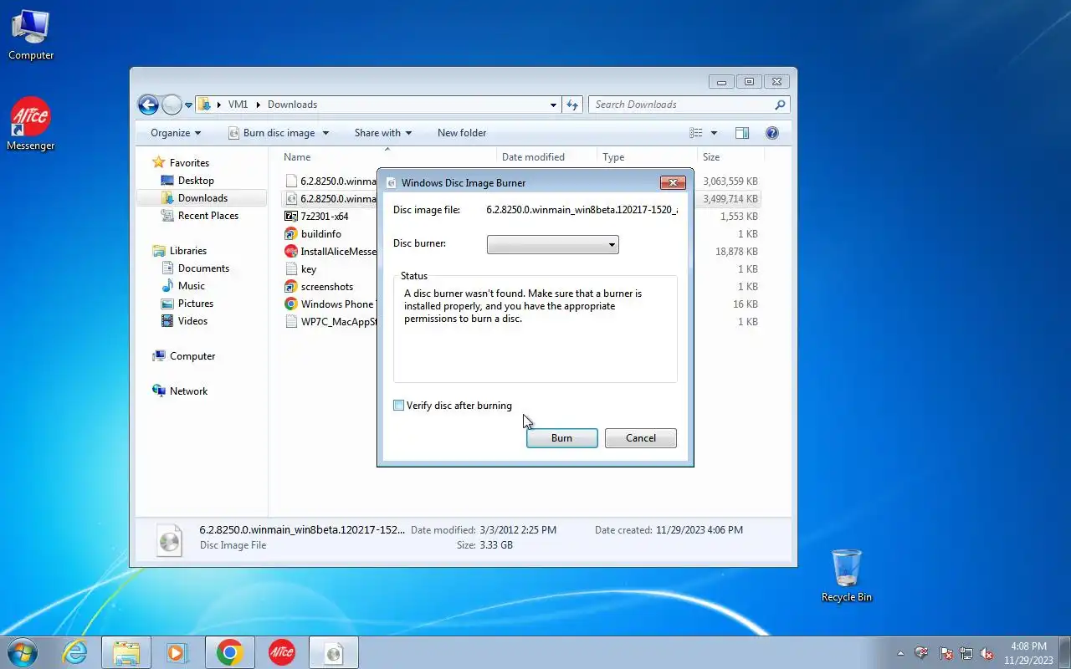Sort by the Date modified column header
Viewport: 1071px width, 669px height.
[x=533, y=157]
